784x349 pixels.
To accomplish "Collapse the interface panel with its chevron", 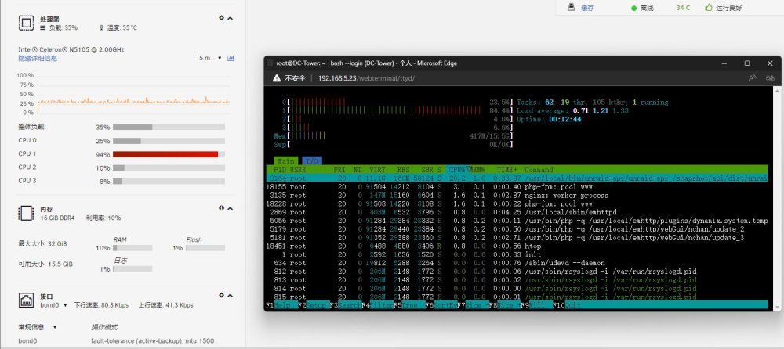I will [x=230, y=295].
